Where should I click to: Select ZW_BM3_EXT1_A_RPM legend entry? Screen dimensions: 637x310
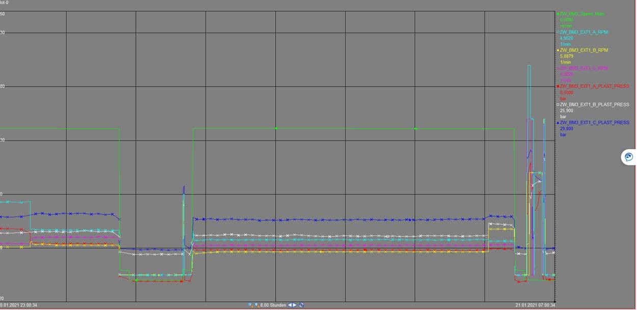pos(583,32)
